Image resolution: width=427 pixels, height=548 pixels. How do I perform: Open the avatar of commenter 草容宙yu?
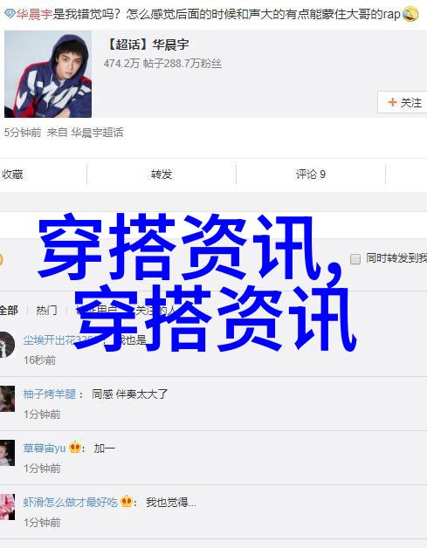7,453
